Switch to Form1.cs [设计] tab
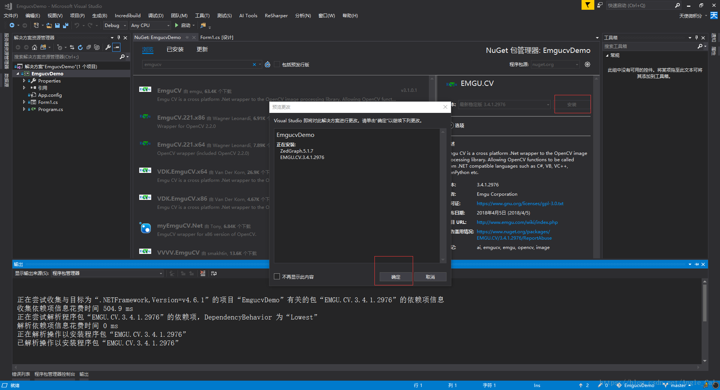Screen dimensions: 720x390 (217, 37)
